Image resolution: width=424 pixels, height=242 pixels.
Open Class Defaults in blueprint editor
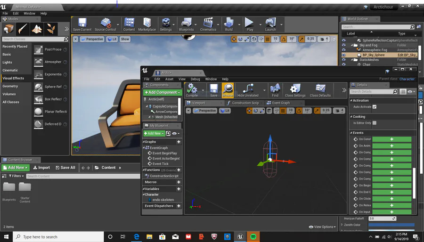[x=320, y=90]
